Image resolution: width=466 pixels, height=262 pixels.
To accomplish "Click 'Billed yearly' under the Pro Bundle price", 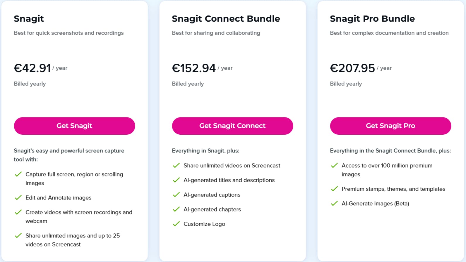I will tap(346, 84).
